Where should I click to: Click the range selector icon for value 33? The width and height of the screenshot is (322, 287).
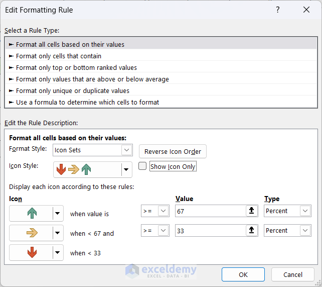click(252, 231)
